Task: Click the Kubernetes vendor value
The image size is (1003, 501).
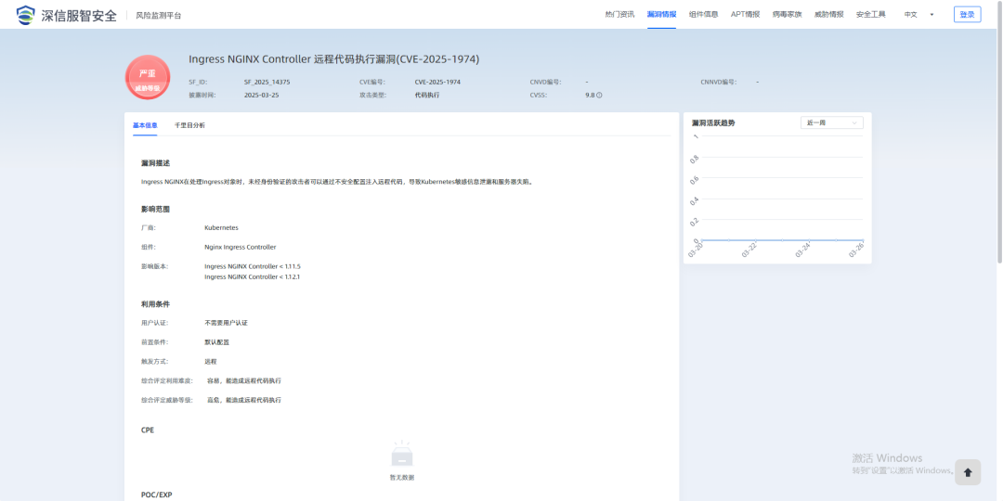Action: tap(221, 227)
